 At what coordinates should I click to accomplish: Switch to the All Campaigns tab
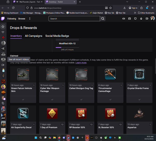(x=34, y=36)
